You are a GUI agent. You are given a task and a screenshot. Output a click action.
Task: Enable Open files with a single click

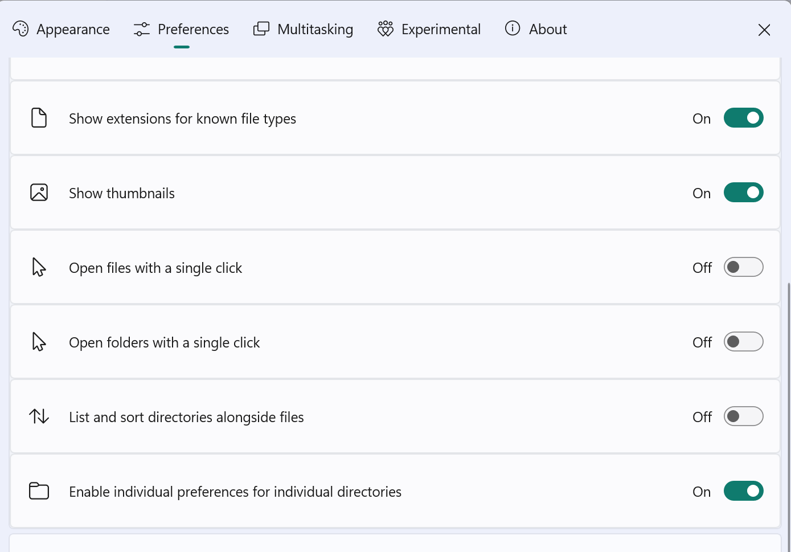pyautogui.click(x=744, y=267)
